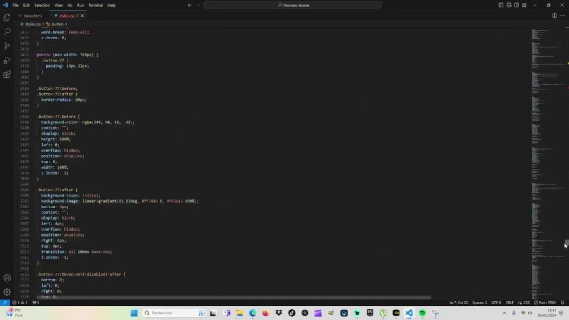Change indentation via Spaces: 2
The width and height of the screenshot is (569, 320).
click(480, 302)
